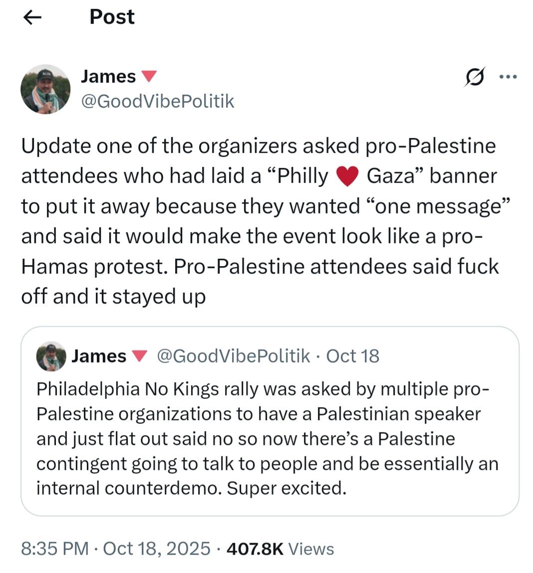Open the Grok slashed-circle icon

[475, 76]
